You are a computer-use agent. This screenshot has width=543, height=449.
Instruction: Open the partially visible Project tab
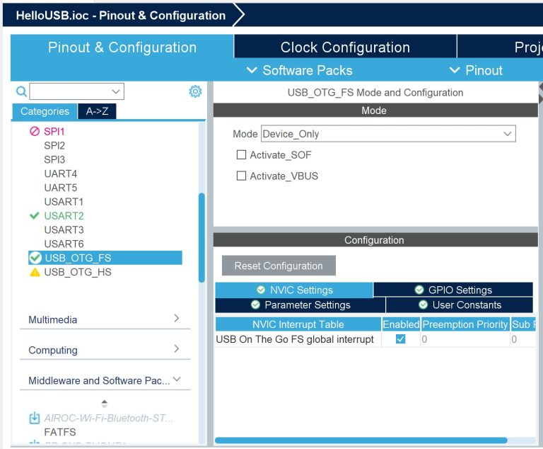pyautogui.click(x=500, y=47)
